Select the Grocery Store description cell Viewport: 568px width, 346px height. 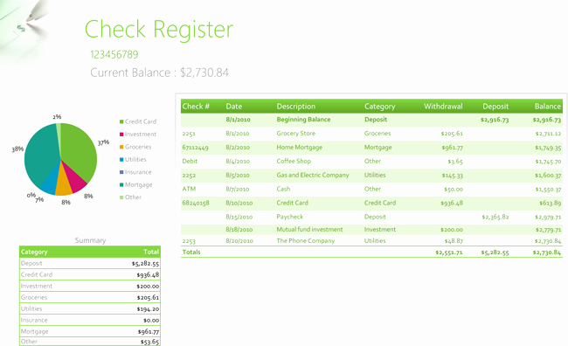(x=296, y=134)
